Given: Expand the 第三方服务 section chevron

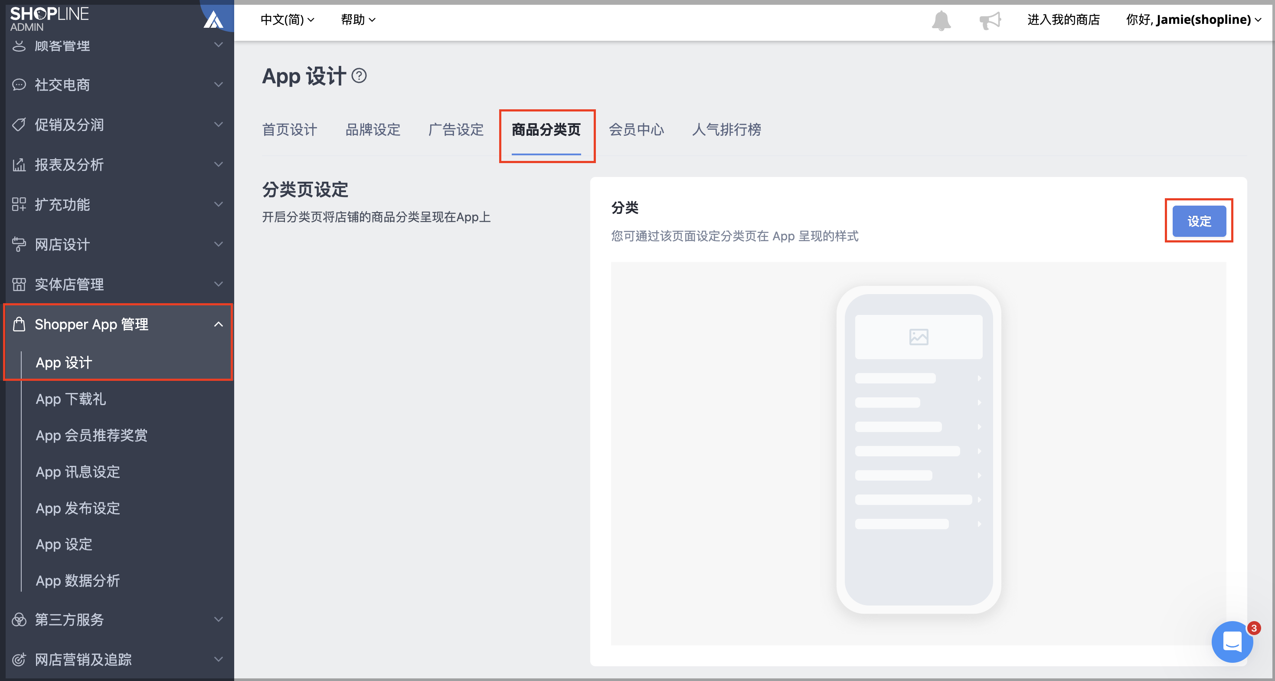Looking at the screenshot, I should 218,620.
